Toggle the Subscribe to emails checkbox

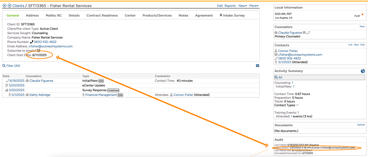point(38,51)
